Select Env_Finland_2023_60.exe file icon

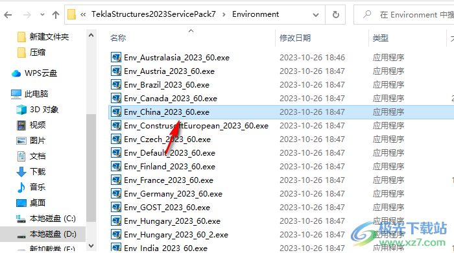point(116,166)
